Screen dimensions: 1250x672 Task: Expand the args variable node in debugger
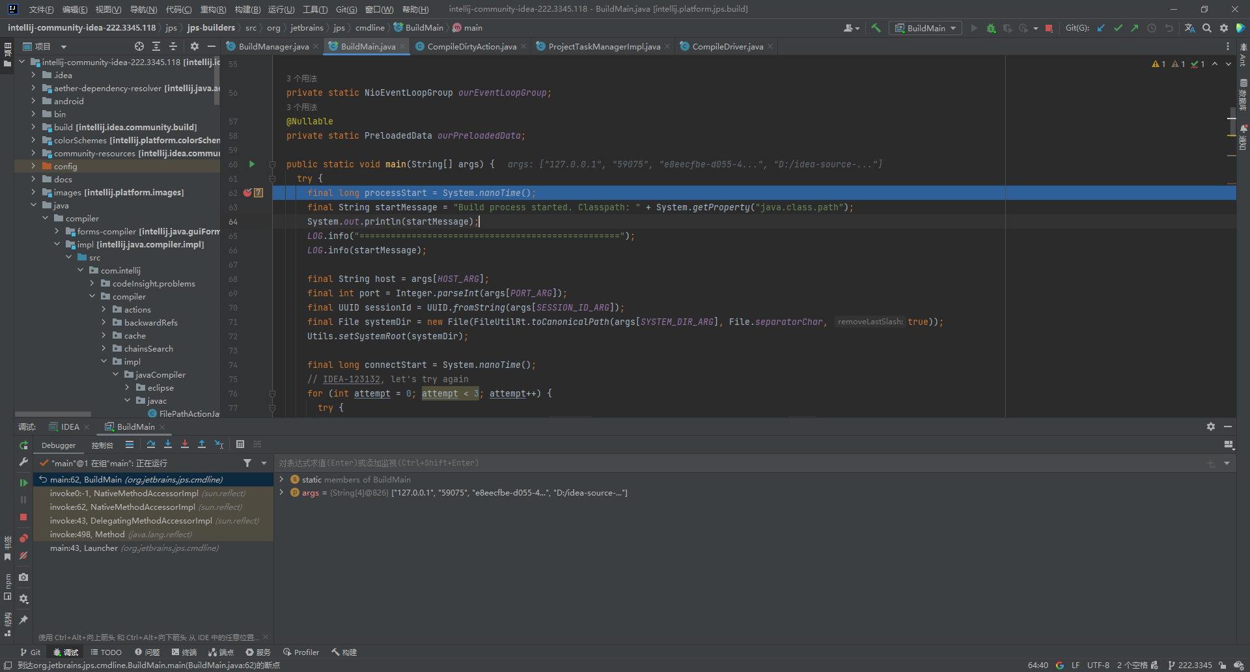pos(282,492)
